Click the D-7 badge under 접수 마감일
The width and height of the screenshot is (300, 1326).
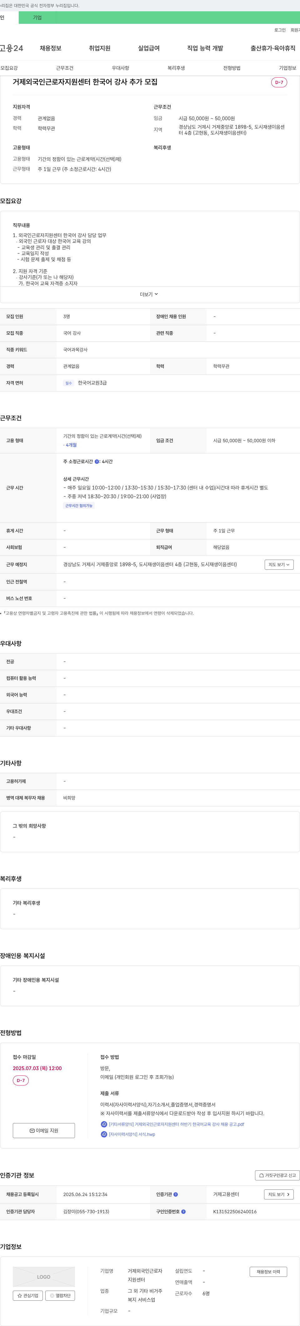click(x=21, y=1080)
